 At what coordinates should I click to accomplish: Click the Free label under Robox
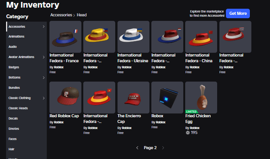[154, 127]
